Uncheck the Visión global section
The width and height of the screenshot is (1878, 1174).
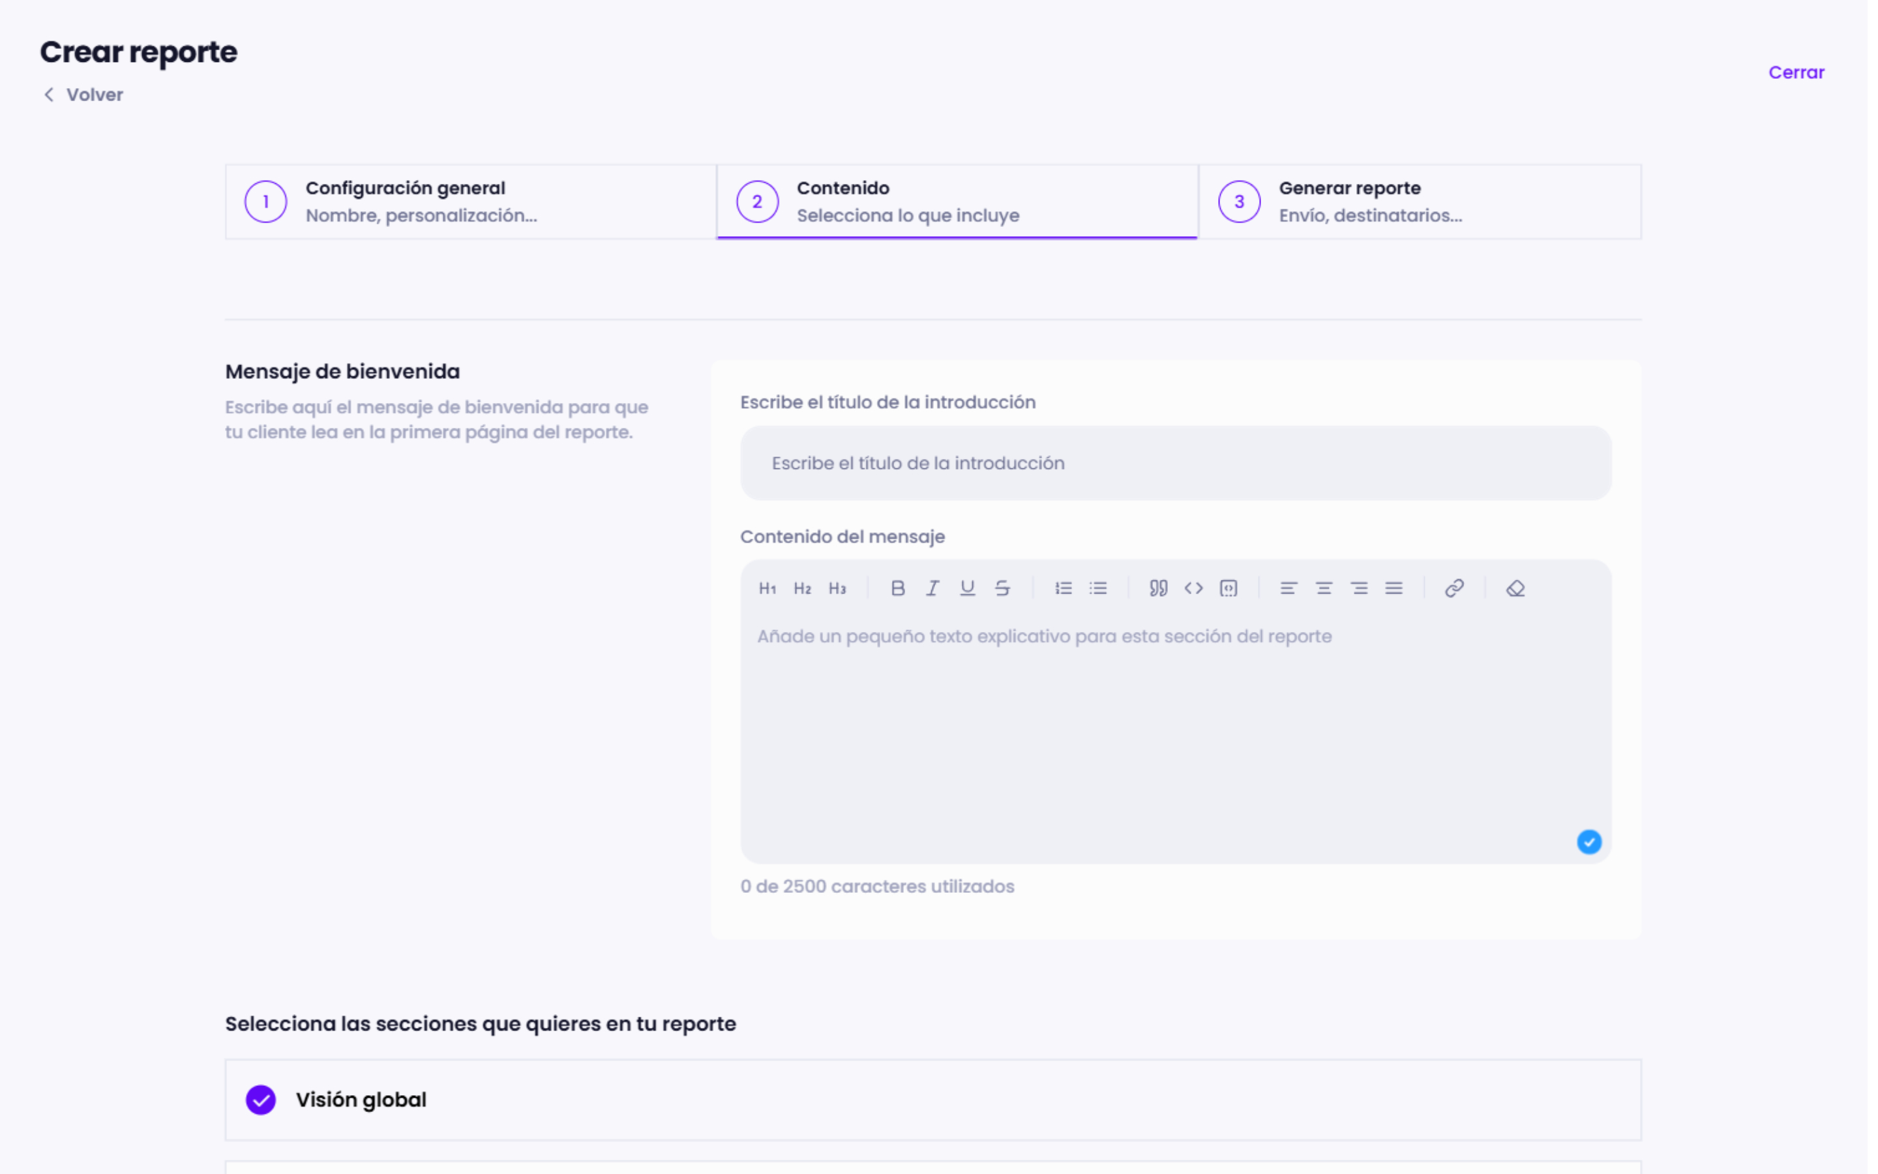(x=261, y=1100)
